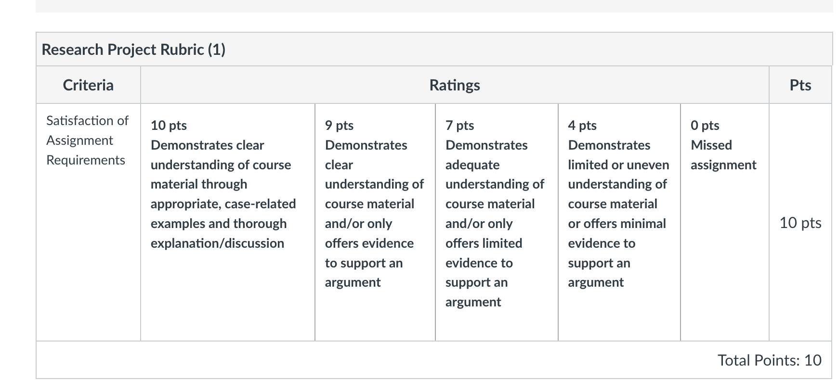
Task: Select the 7 pts rating cell
Action: tap(497, 222)
